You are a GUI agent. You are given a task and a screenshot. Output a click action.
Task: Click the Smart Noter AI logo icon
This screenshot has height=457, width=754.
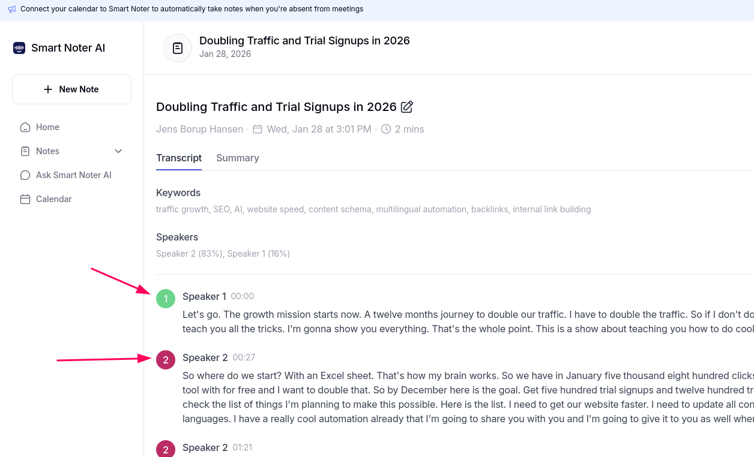pos(19,48)
